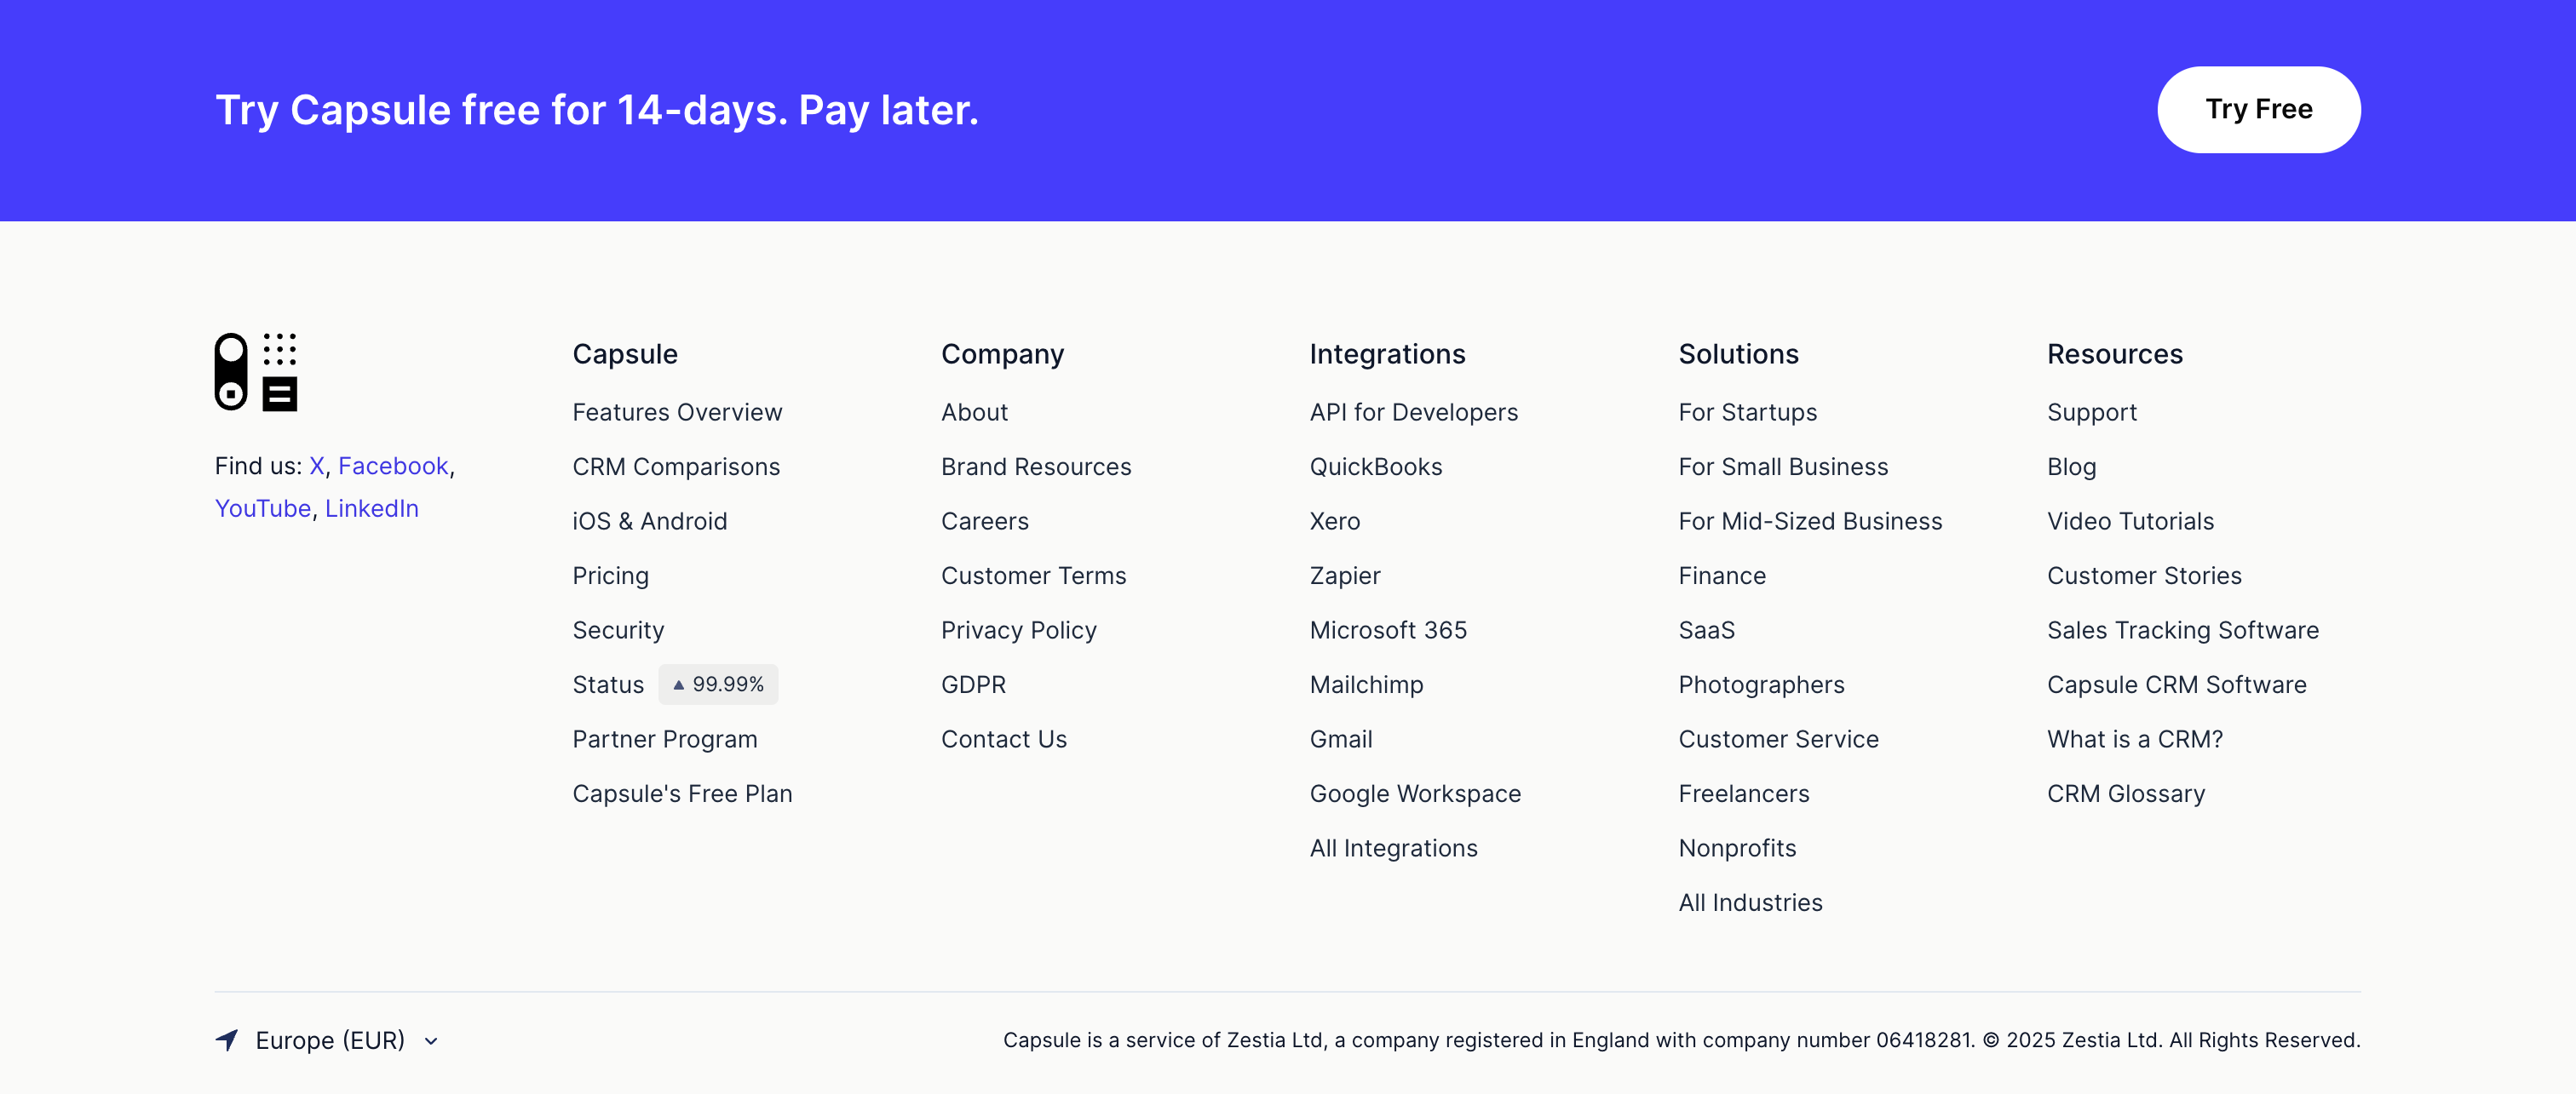The image size is (2576, 1094).
Task: Open the For Startups solution page
Action: coord(1747,411)
